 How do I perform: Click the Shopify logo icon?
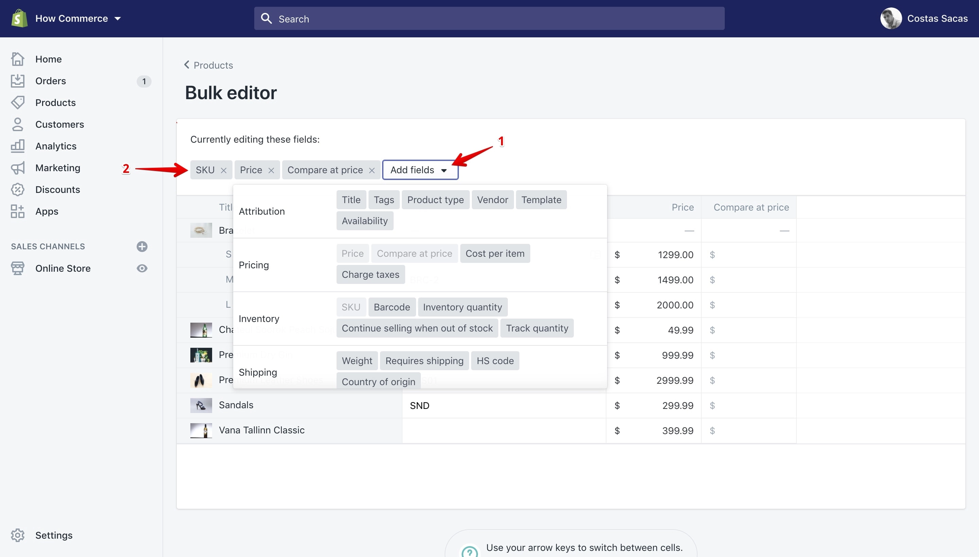pyautogui.click(x=19, y=18)
